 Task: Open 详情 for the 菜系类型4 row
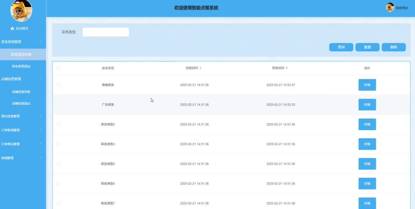click(367, 144)
